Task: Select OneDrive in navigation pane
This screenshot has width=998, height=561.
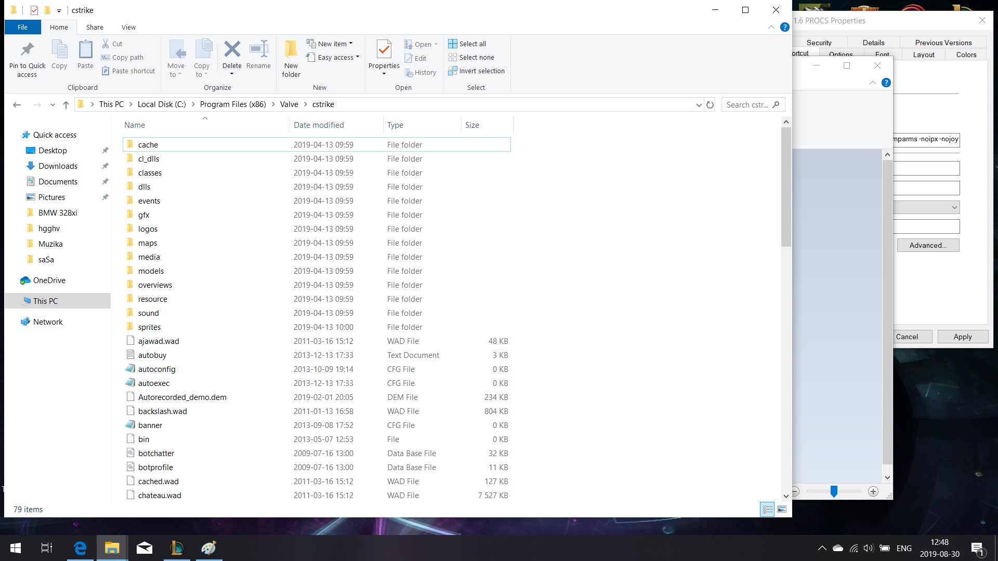Action: tap(49, 280)
